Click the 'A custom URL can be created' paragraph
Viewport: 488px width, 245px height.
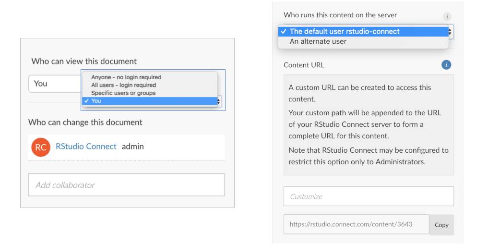coord(360,93)
